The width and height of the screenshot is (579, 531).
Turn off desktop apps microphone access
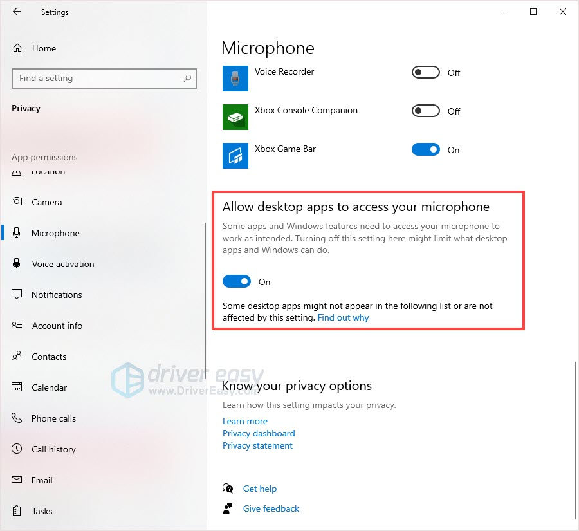(237, 281)
